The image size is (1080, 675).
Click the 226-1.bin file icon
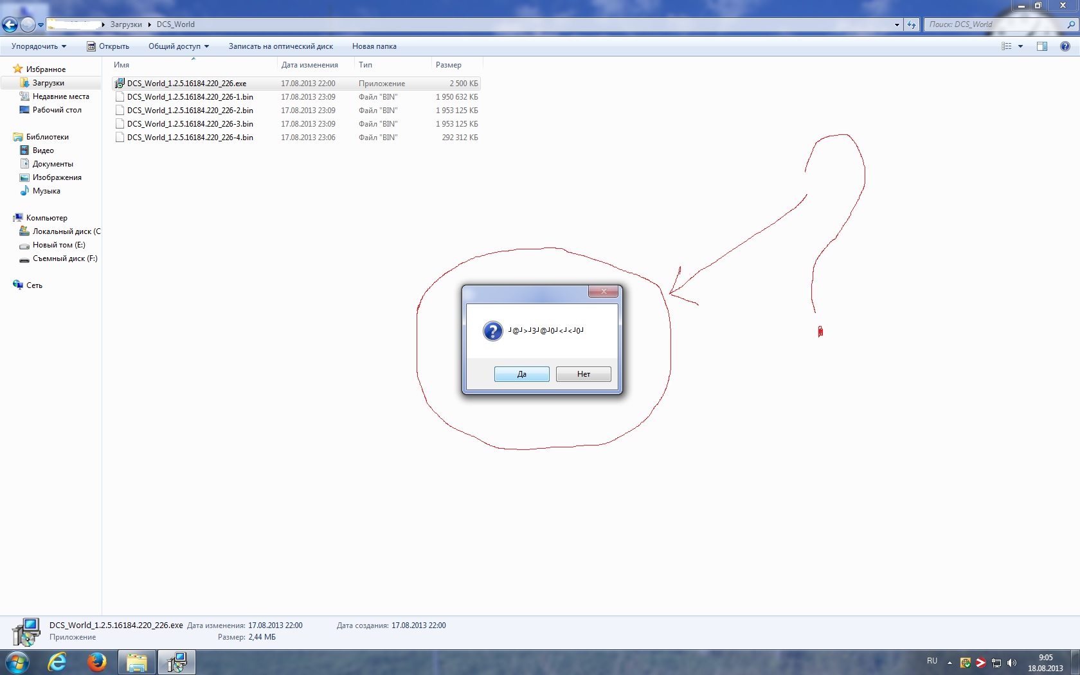click(120, 97)
